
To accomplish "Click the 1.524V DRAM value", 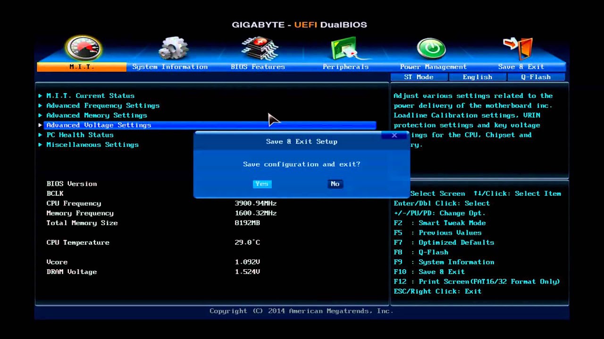I will (247, 272).
